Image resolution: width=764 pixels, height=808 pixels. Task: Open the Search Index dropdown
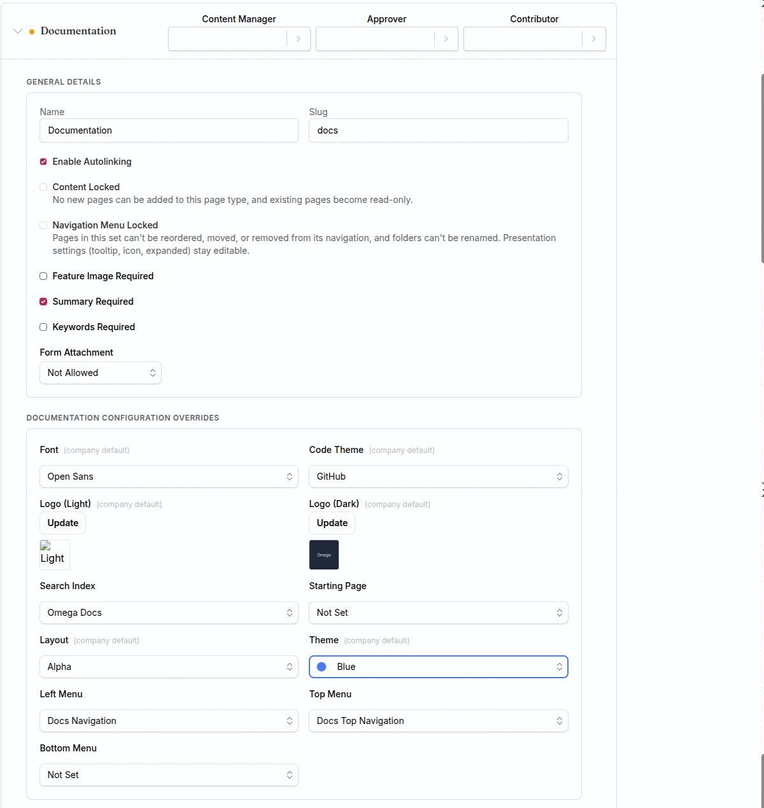(169, 613)
